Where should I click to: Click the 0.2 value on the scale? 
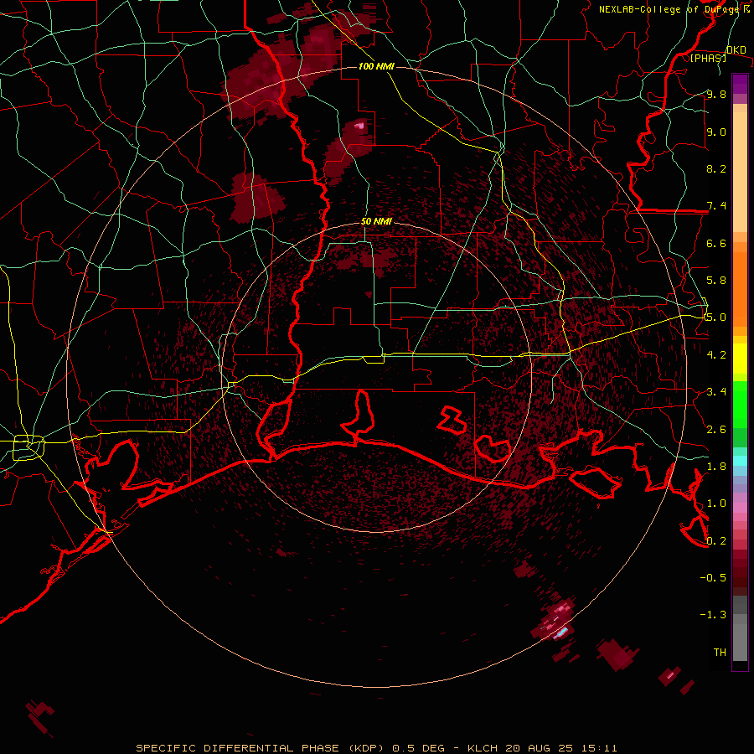click(x=716, y=541)
